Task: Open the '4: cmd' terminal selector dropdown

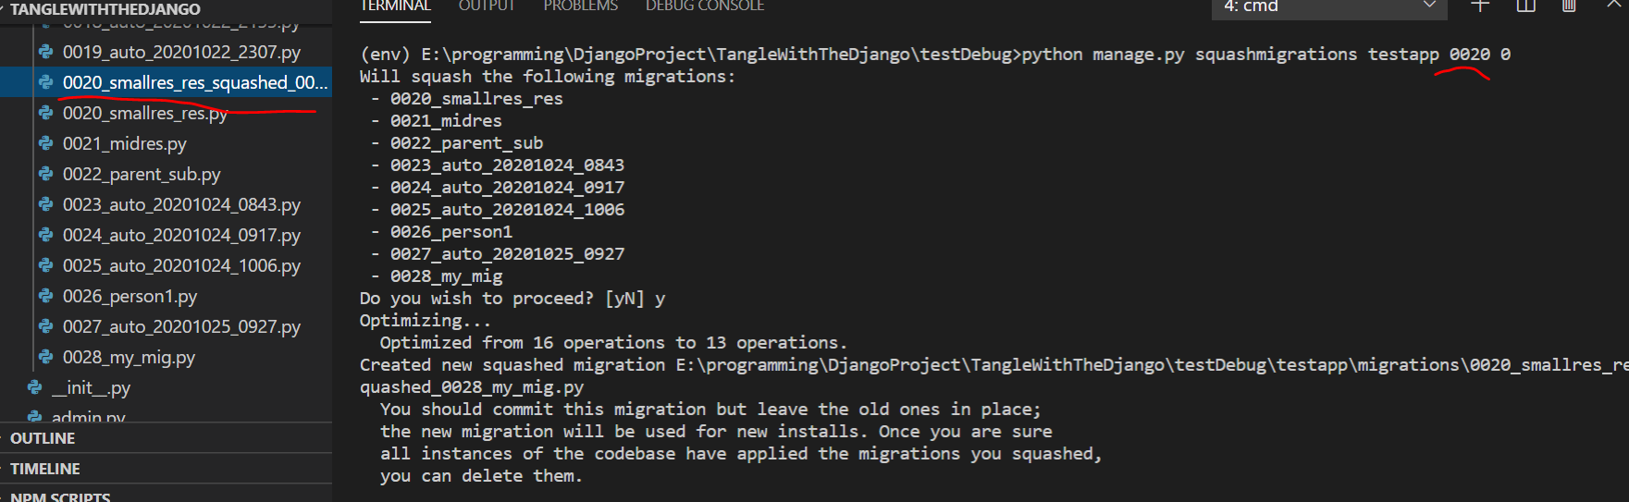Action: pos(1329,7)
